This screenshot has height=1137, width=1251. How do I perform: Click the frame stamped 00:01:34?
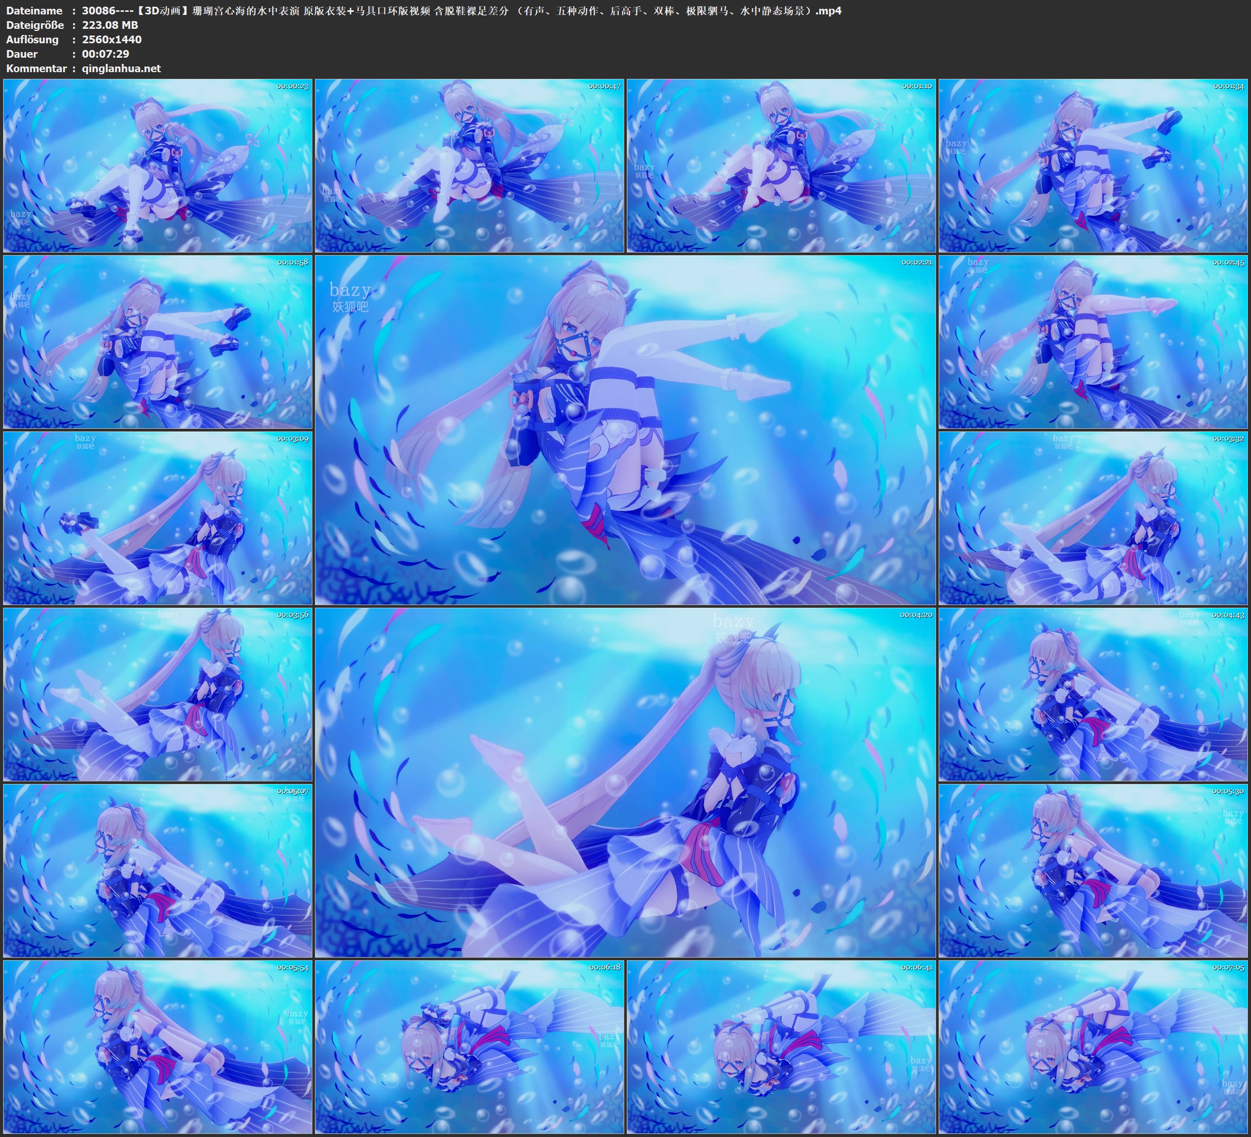pyautogui.click(x=1093, y=166)
